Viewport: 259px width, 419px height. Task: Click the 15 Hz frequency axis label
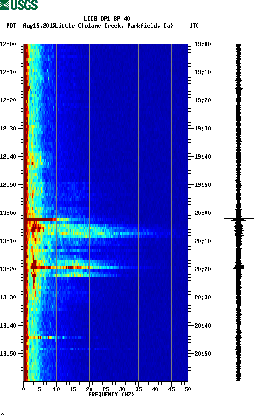(x=73, y=389)
